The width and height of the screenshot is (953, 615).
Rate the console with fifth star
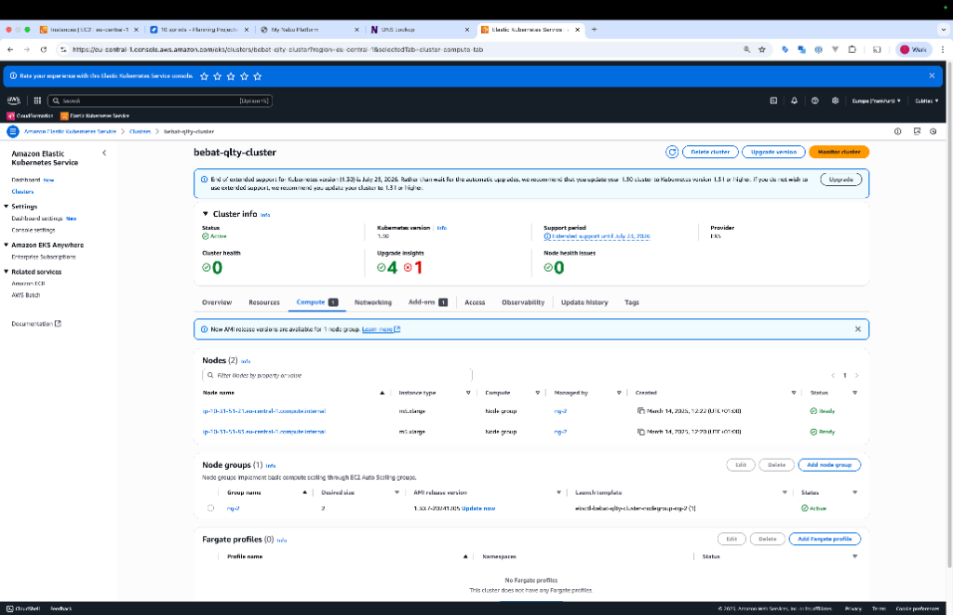coord(258,76)
